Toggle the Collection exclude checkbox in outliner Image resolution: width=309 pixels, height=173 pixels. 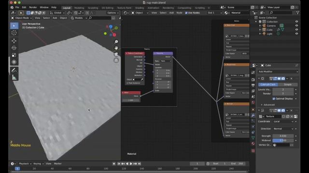click(260, 22)
